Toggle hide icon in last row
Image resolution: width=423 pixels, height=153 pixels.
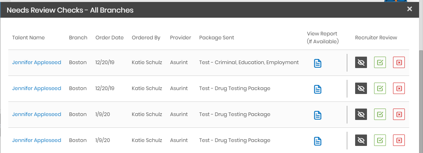coord(361,140)
